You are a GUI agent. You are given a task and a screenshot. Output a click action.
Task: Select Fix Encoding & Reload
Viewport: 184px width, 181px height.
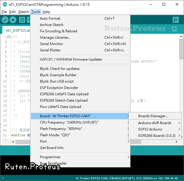[80, 31]
